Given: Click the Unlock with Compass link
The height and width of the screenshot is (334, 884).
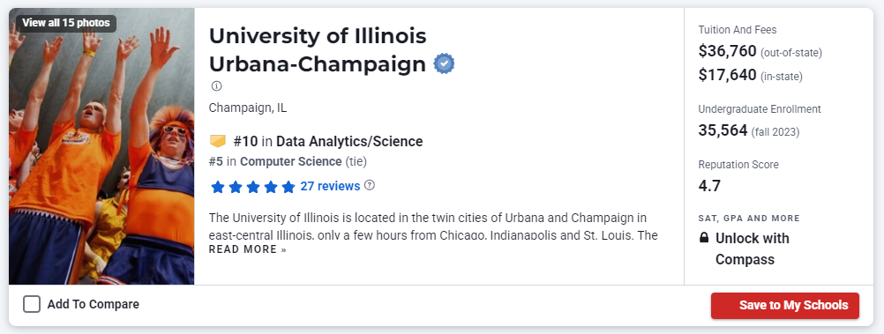Looking at the screenshot, I should tap(752, 249).
